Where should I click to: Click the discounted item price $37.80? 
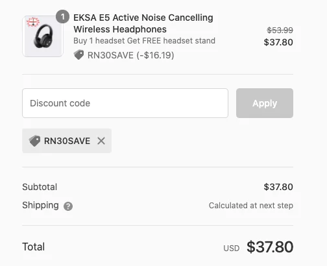(x=278, y=42)
